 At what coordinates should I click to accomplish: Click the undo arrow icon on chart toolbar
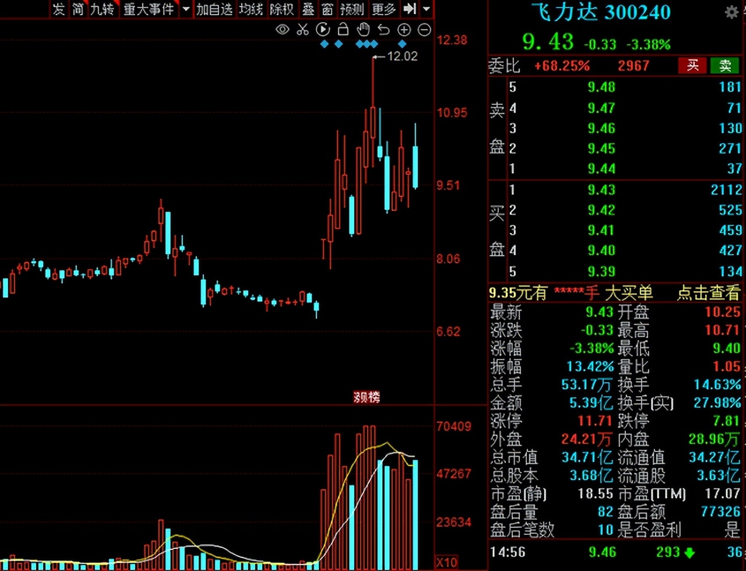(x=383, y=30)
